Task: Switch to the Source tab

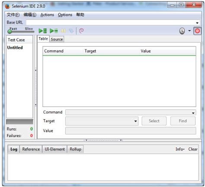Action: pyautogui.click(x=57, y=39)
